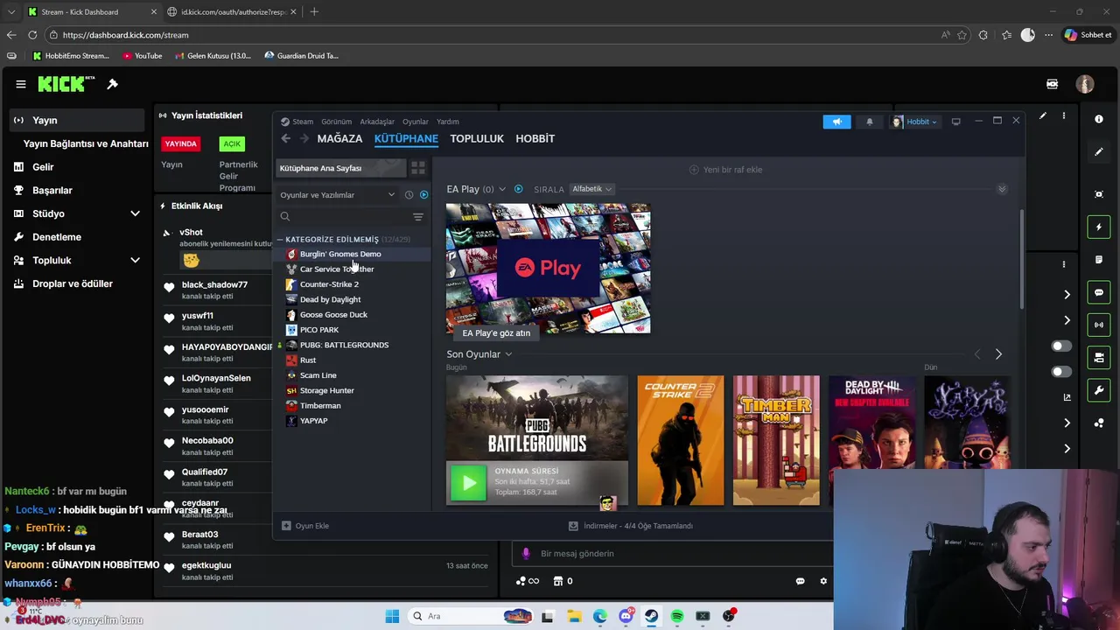
Task: Click the Timberman game cover thumbnail
Action: [x=776, y=440]
